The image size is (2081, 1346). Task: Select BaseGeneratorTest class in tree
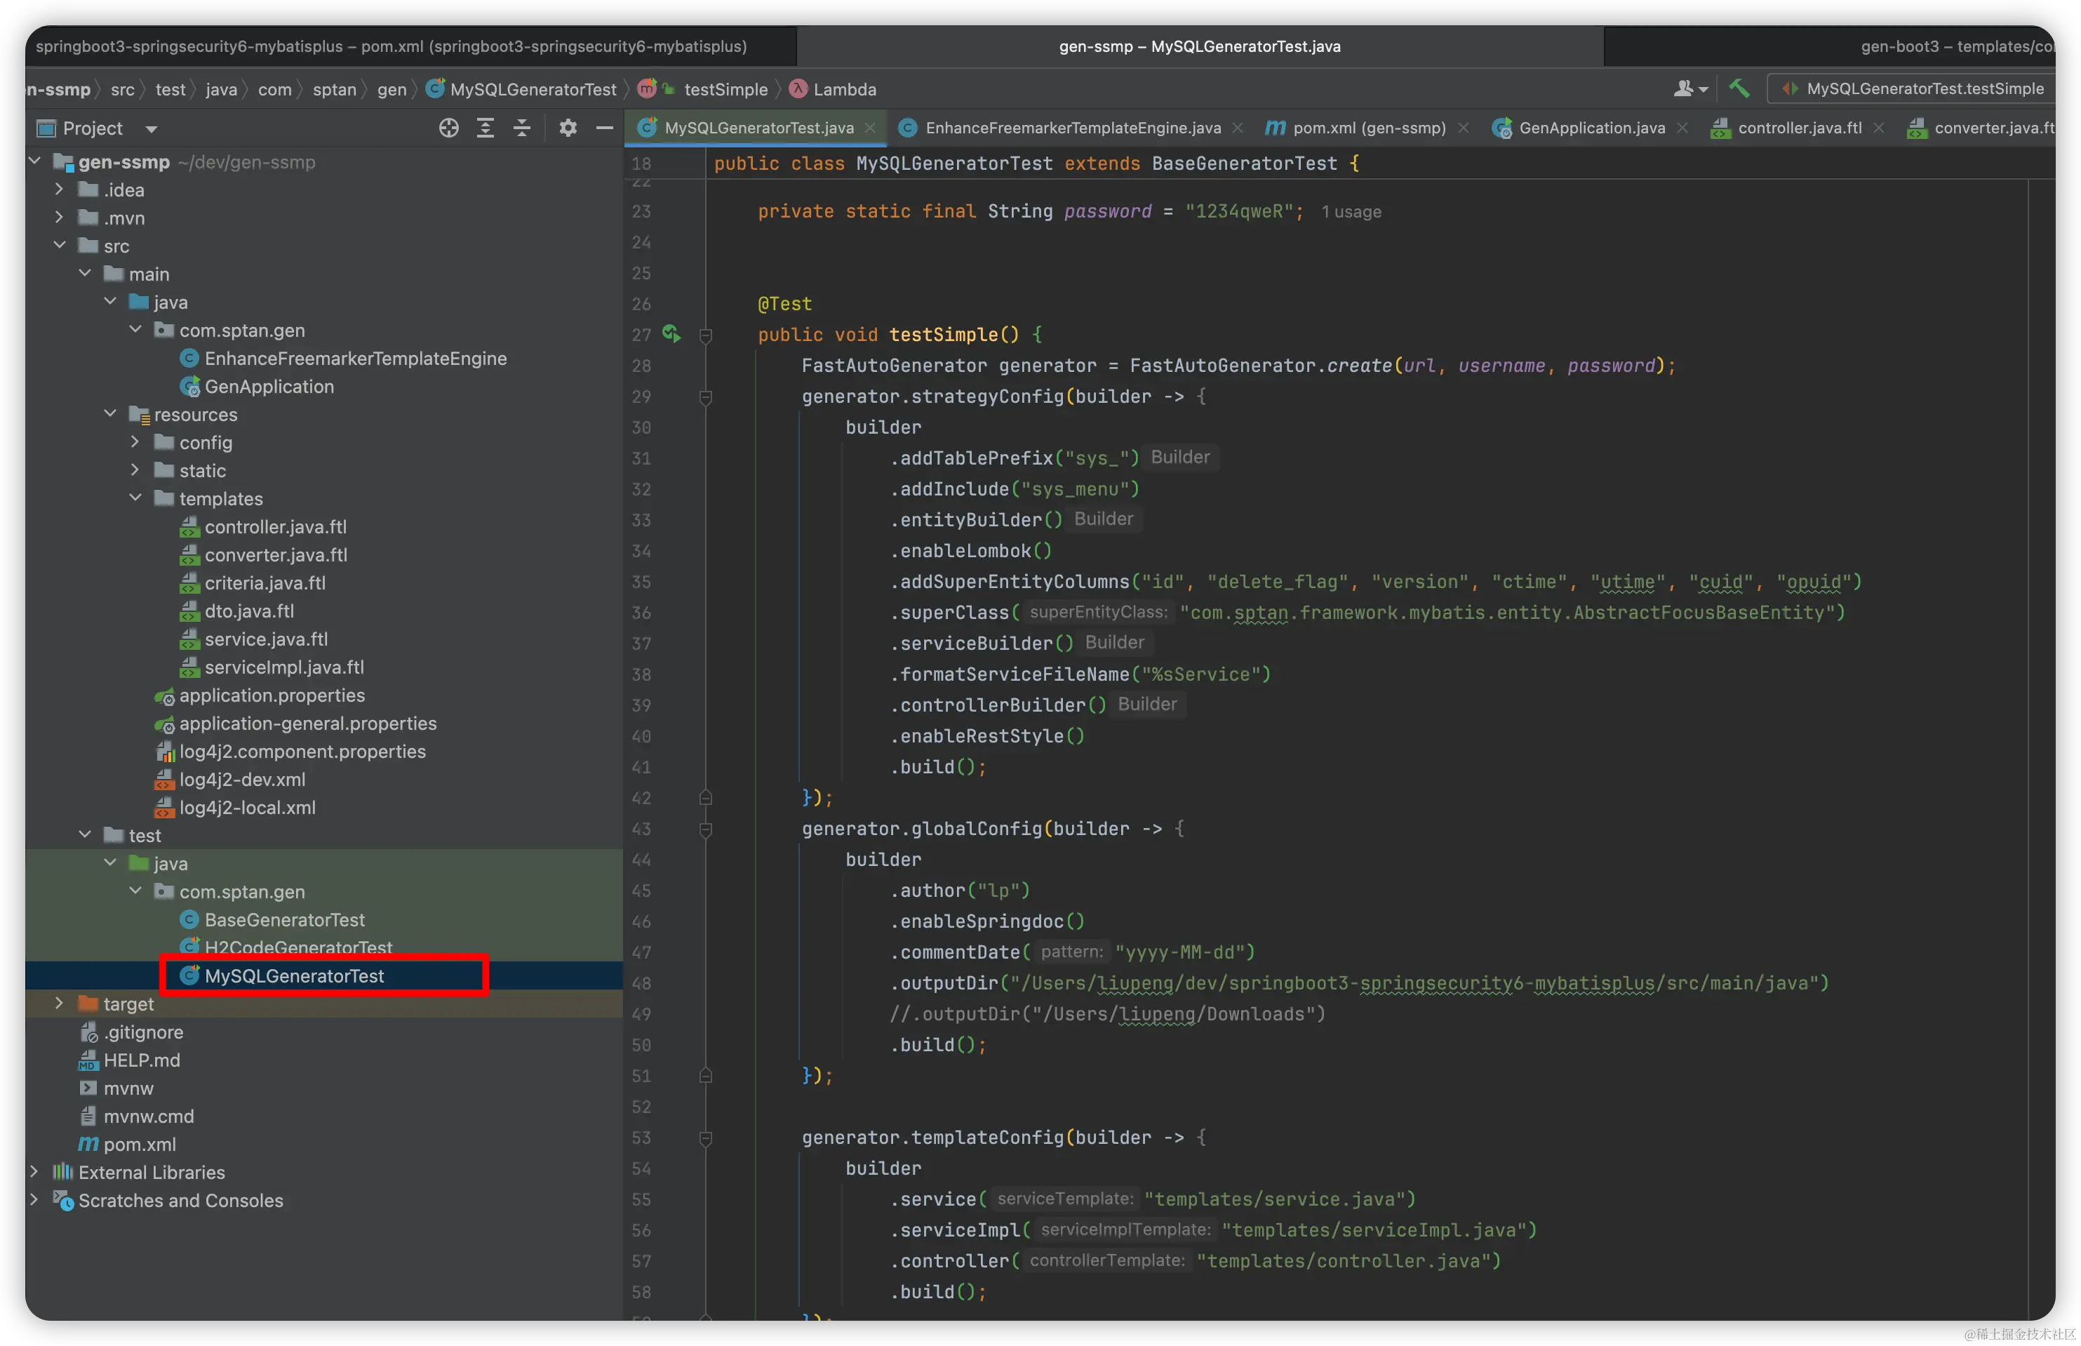pos(284,919)
